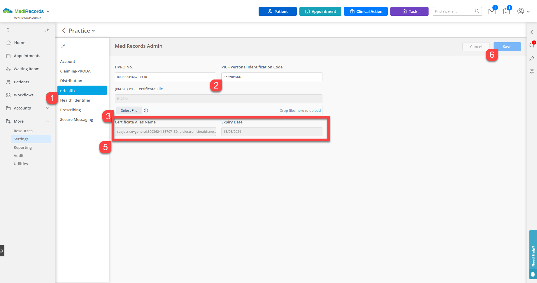This screenshot has width=537, height=283.
Task: Click the Save button
Action: [507, 47]
